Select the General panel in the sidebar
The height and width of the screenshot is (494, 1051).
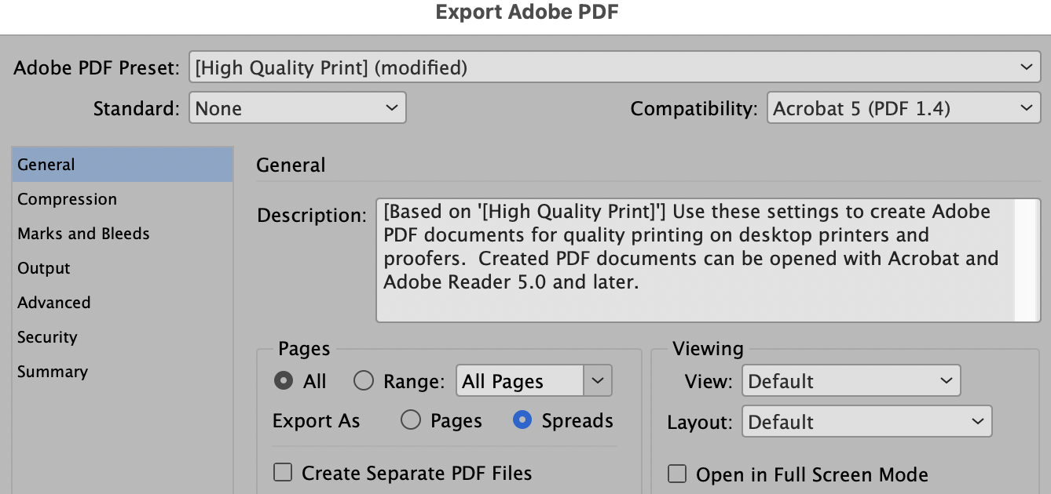[x=46, y=164]
